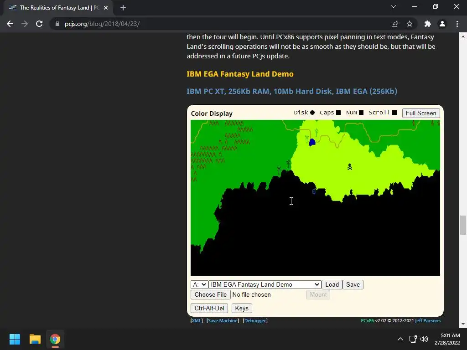Click the IBM EGA Fantasy Land Demo heading
467x350 pixels.
(x=240, y=74)
